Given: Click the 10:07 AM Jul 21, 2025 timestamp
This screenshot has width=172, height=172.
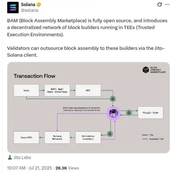Looking at the screenshot, I should click(30, 168).
